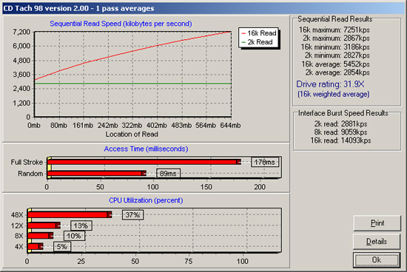This screenshot has width=407, height=272.
Task: Click the 48X CPU utilization bar
Action: 70,214
